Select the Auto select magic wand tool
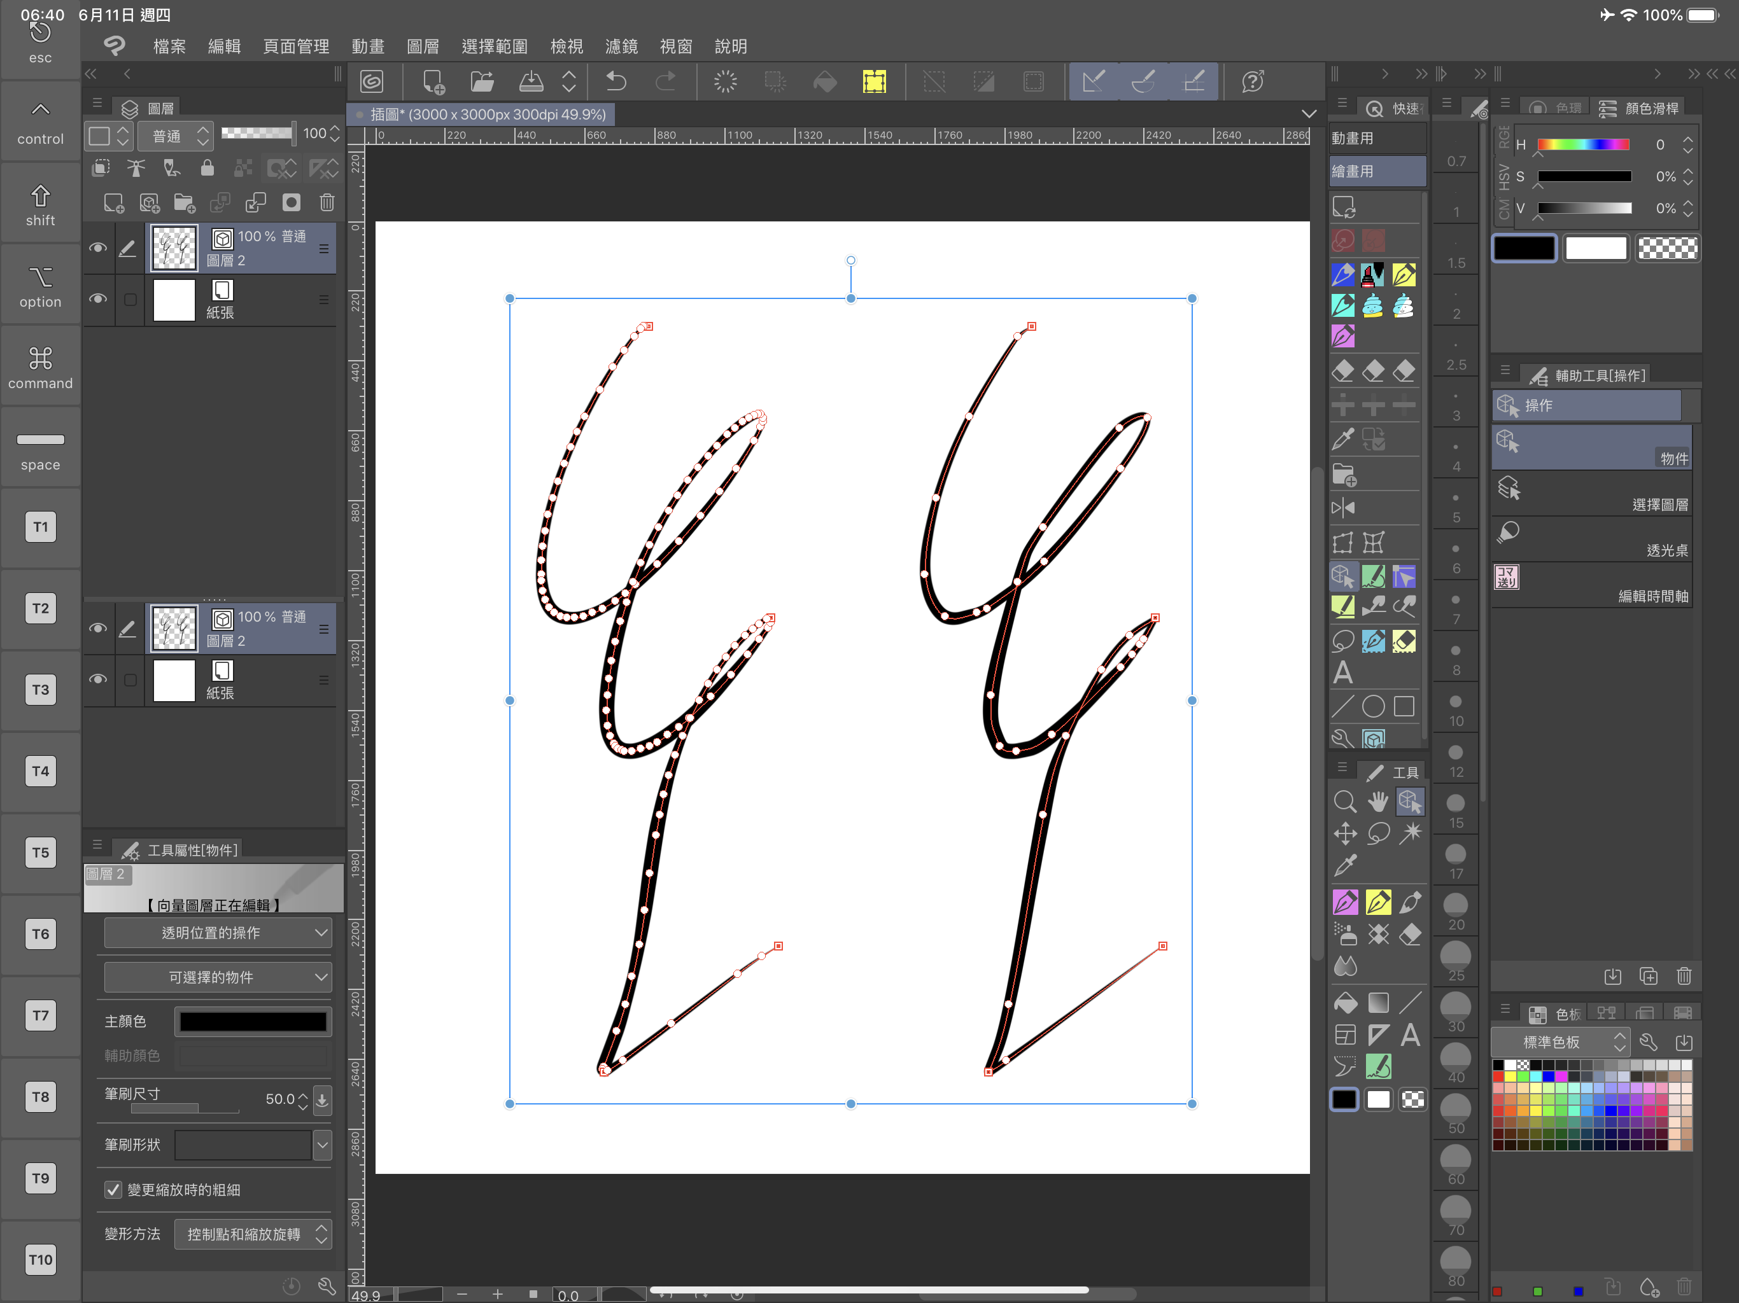 point(1411,833)
